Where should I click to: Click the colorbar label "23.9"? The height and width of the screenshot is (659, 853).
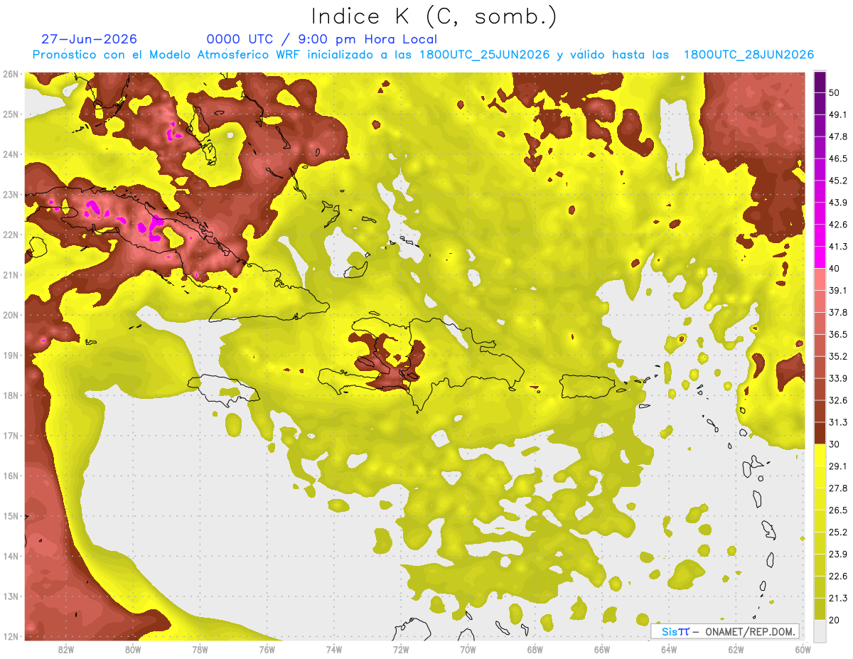pyautogui.click(x=838, y=554)
